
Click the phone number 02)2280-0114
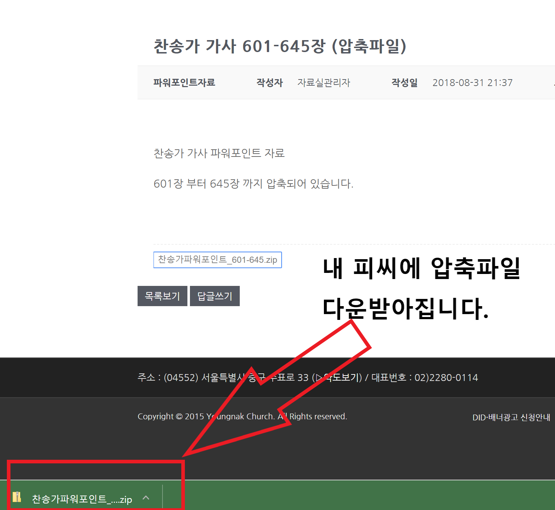pyautogui.click(x=446, y=378)
